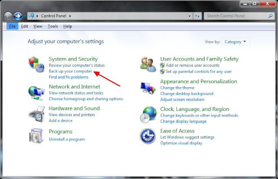
Task: Click the System and Security shield icon
Action: [x=36, y=65]
